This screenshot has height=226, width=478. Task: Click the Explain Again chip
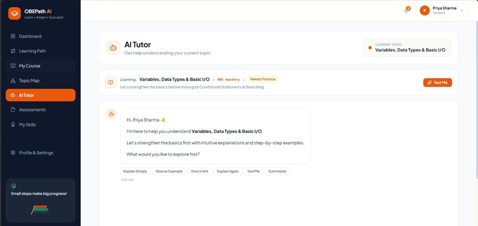coord(228,171)
